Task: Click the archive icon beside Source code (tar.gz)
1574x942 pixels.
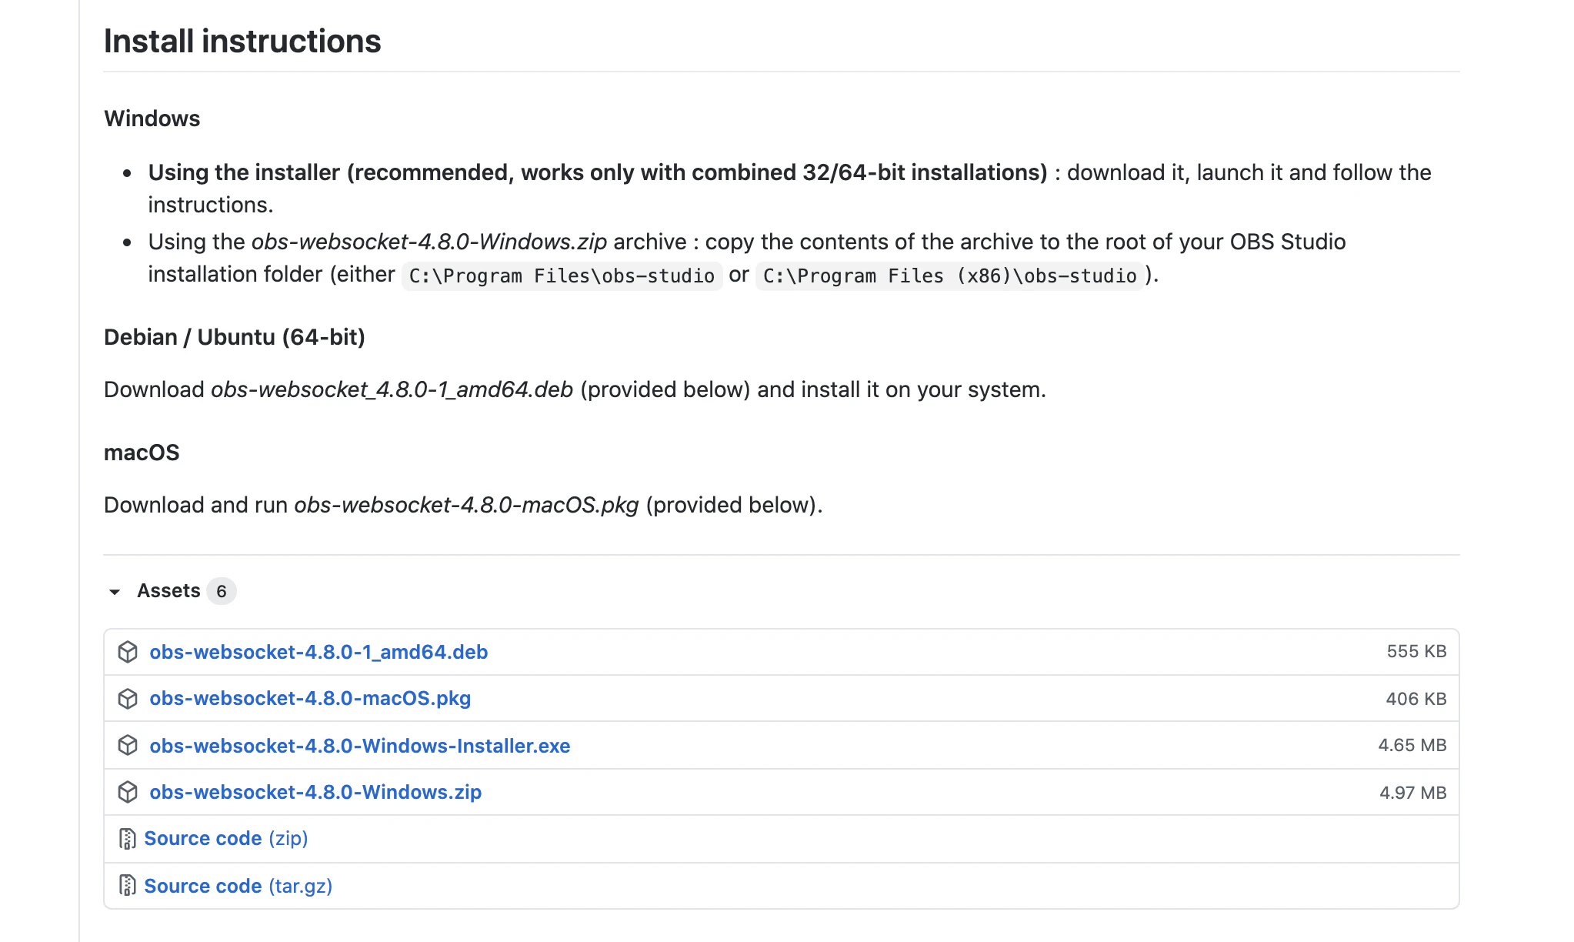Action: (x=128, y=886)
